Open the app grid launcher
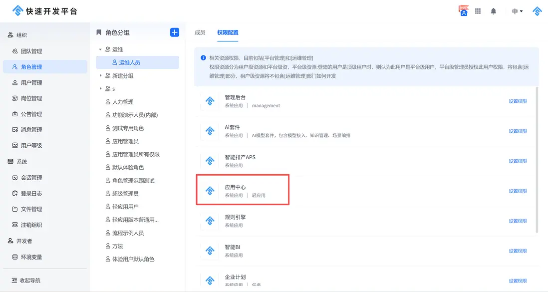 [478, 10]
